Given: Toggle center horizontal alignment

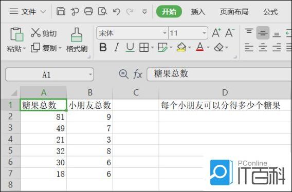Looking at the screenshot, I should point(263,47).
